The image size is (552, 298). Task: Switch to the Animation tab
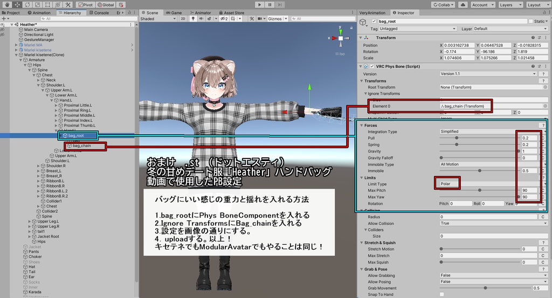(39, 13)
